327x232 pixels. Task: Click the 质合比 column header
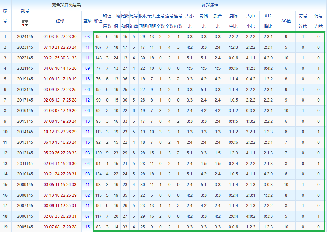click(217, 21)
